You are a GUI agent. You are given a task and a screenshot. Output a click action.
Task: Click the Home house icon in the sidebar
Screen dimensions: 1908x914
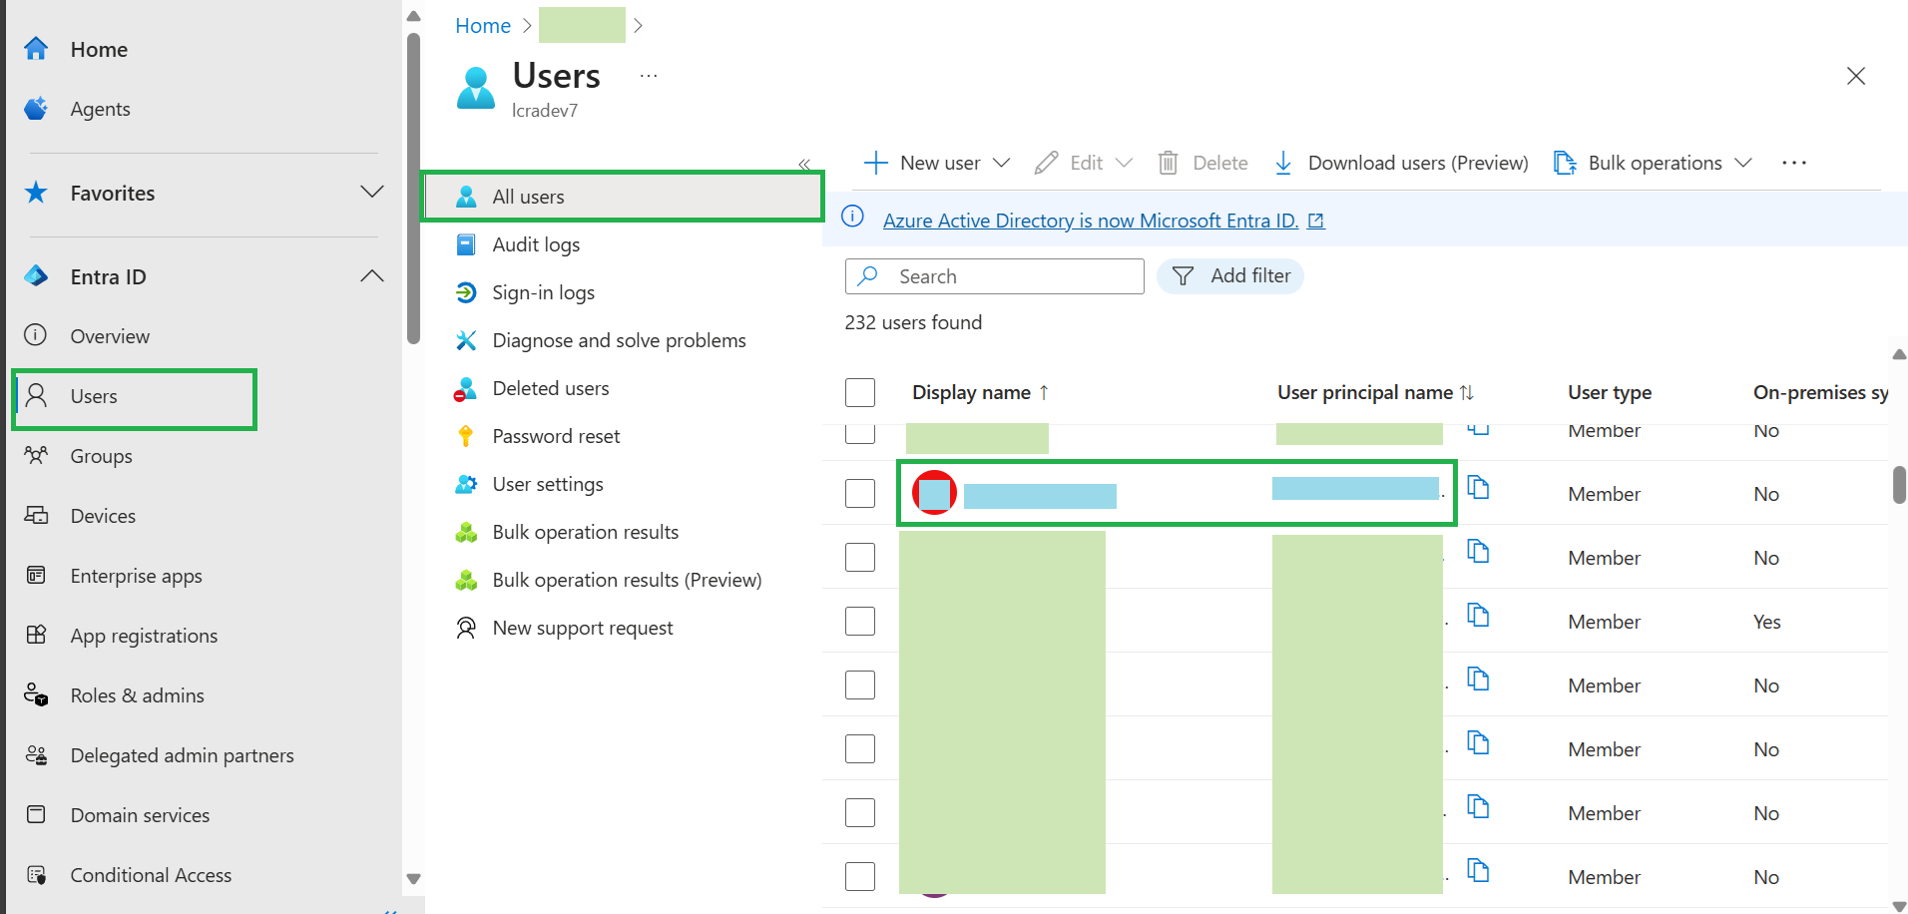(36, 49)
